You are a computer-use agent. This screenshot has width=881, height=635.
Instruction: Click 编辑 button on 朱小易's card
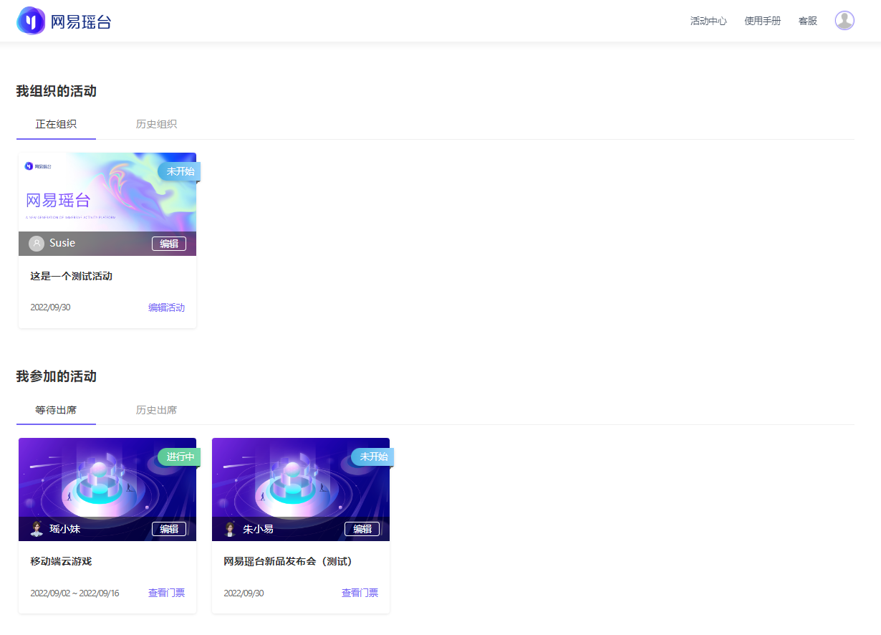point(362,529)
